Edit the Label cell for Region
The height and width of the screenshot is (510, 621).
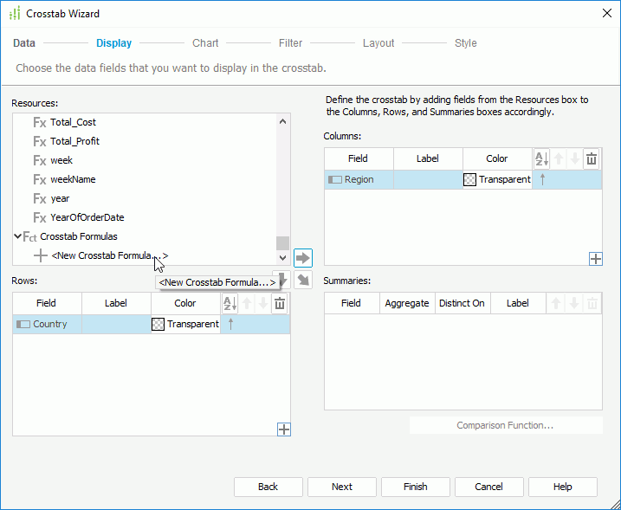click(x=428, y=179)
